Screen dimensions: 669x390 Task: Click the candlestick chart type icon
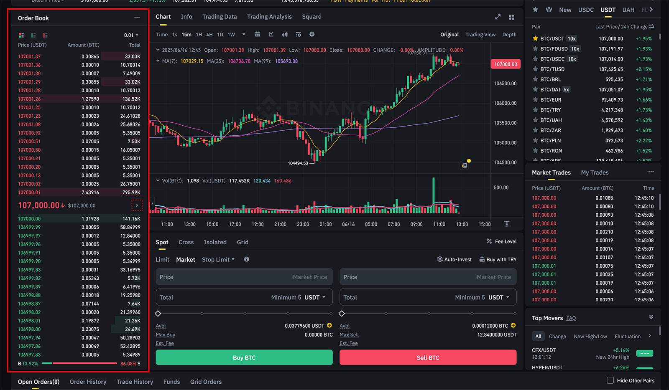285,34
